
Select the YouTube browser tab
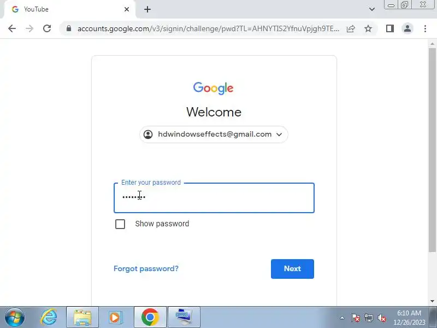click(68, 9)
